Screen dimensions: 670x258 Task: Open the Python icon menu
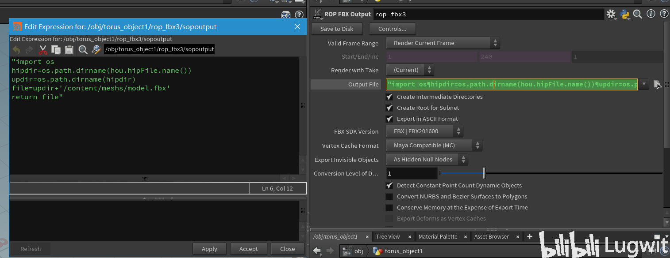(x=625, y=14)
